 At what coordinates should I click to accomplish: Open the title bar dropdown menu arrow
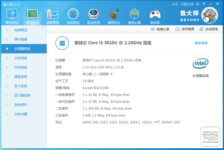(204, 4)
